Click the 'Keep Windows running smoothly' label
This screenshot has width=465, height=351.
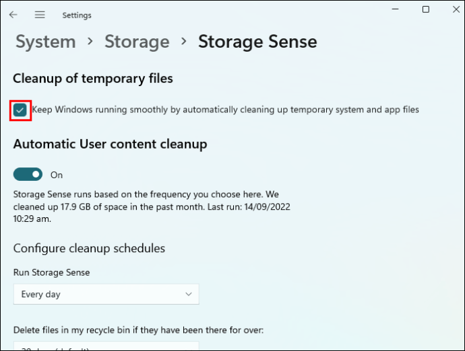coord(225,110)
